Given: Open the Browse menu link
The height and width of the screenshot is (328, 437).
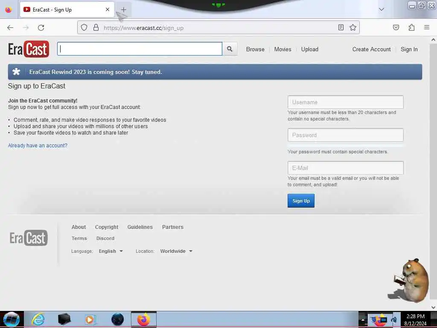Looking at the screenshot, I should point(255,49).
